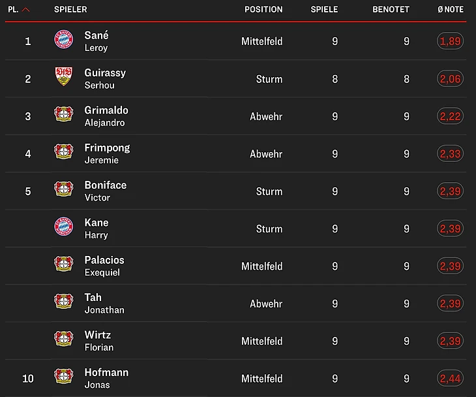Click the Bayern München crest beside Sané
This screenshot has width=476, height=397.
64,40
